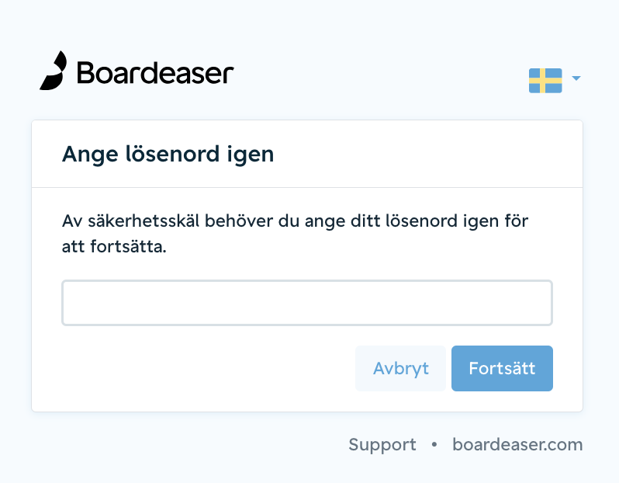Screen dimensions: 619x483
Task: Visit the boardeaser.com footer link
Action: tap(517, 444)
